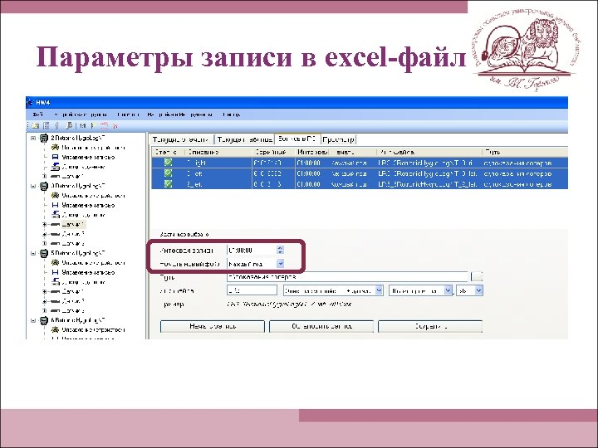Open docking station item under device 5

[x=78, y=282]
